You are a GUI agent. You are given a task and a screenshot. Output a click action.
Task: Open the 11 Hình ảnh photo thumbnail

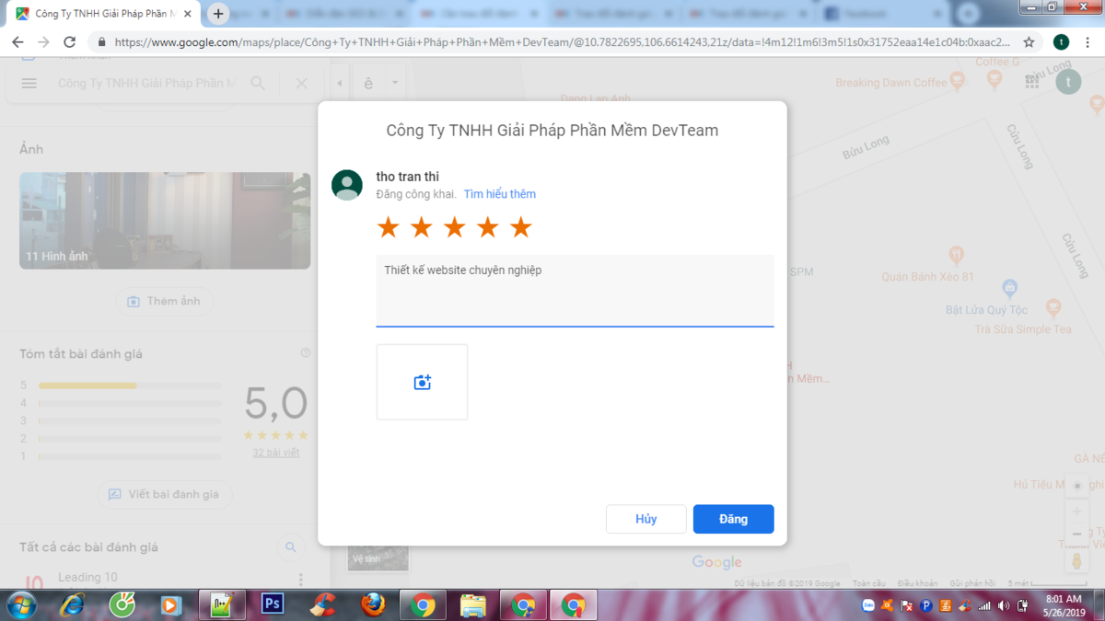click(x=165, y=221)
